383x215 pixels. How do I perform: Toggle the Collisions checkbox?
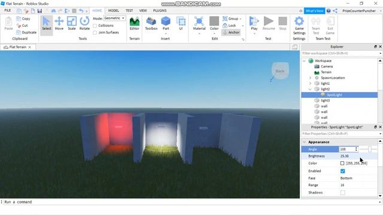95,26
